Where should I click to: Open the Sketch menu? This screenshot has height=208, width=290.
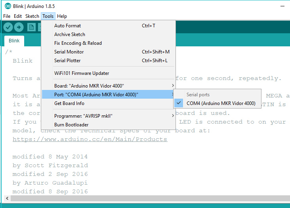32,16
